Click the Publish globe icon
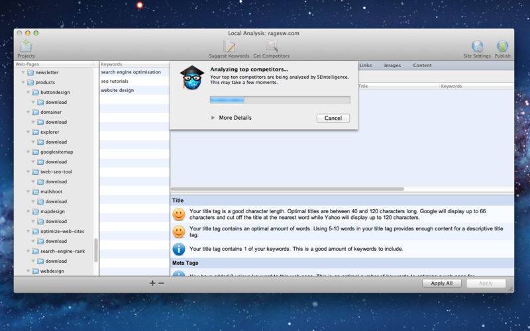The width and height of the screenshot is (530, 331). [502, 46]
